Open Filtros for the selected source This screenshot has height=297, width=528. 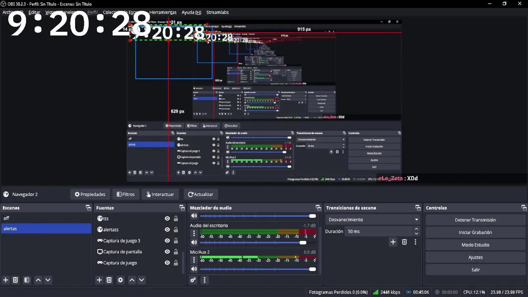point(125,194)
